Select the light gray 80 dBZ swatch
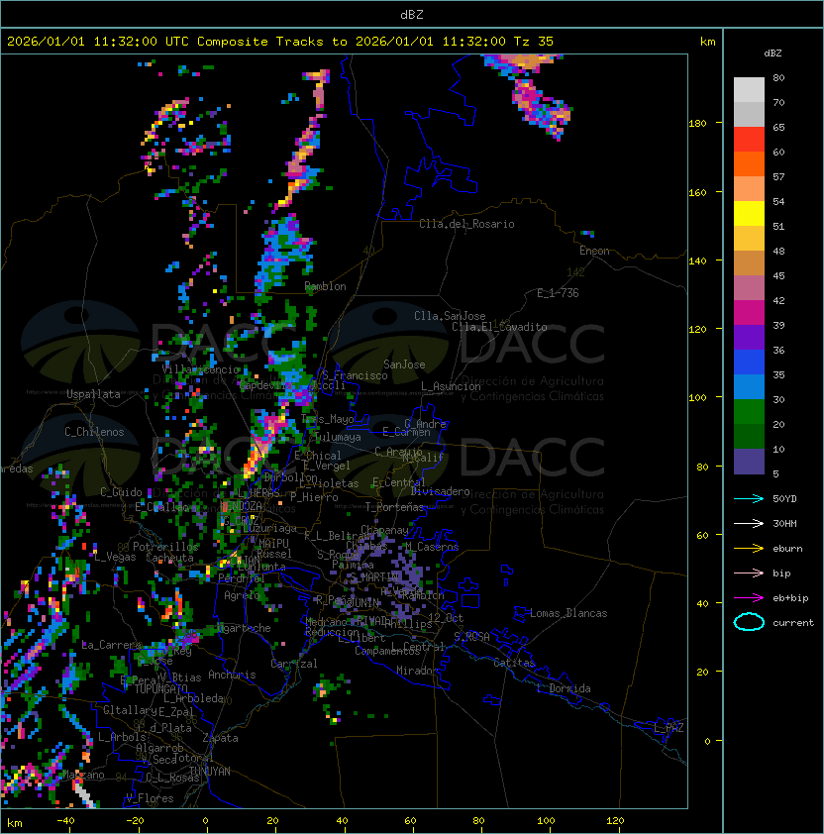This screenshot has height=834, width=824. (749, 89)
